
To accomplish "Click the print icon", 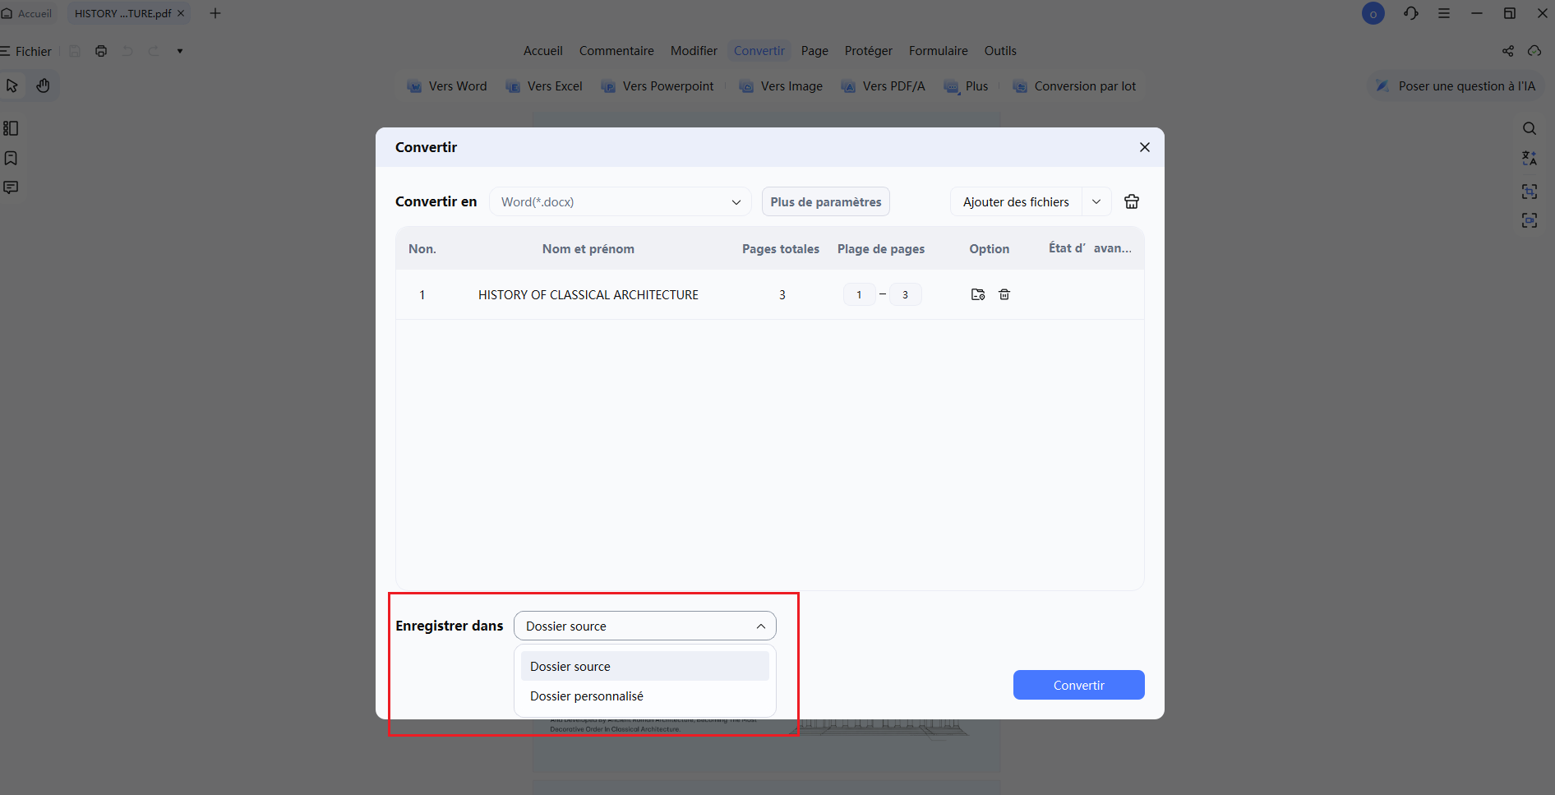I will (x=101, y=51).
